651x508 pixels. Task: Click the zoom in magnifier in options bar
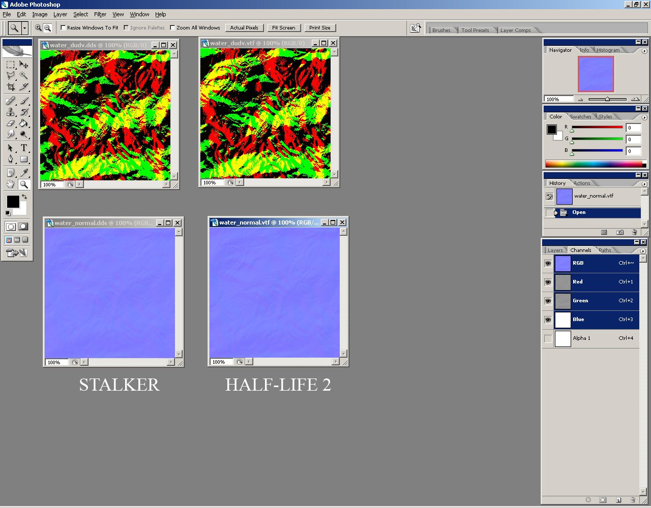(x=38, y=28)
